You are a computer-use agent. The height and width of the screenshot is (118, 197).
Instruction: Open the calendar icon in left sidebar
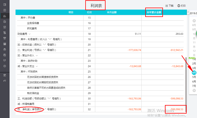coord(5,27)
